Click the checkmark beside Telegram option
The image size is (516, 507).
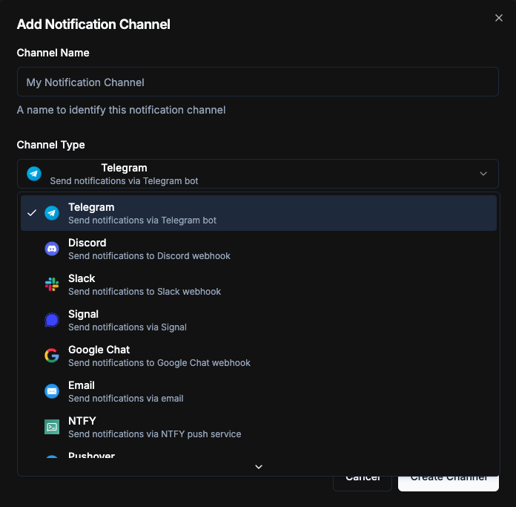click(32, 213)
